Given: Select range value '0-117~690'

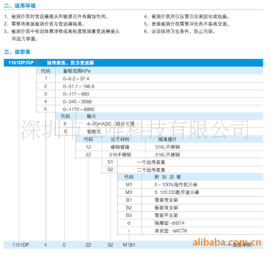Looking at the screenshot, I should tap(76, 94).
